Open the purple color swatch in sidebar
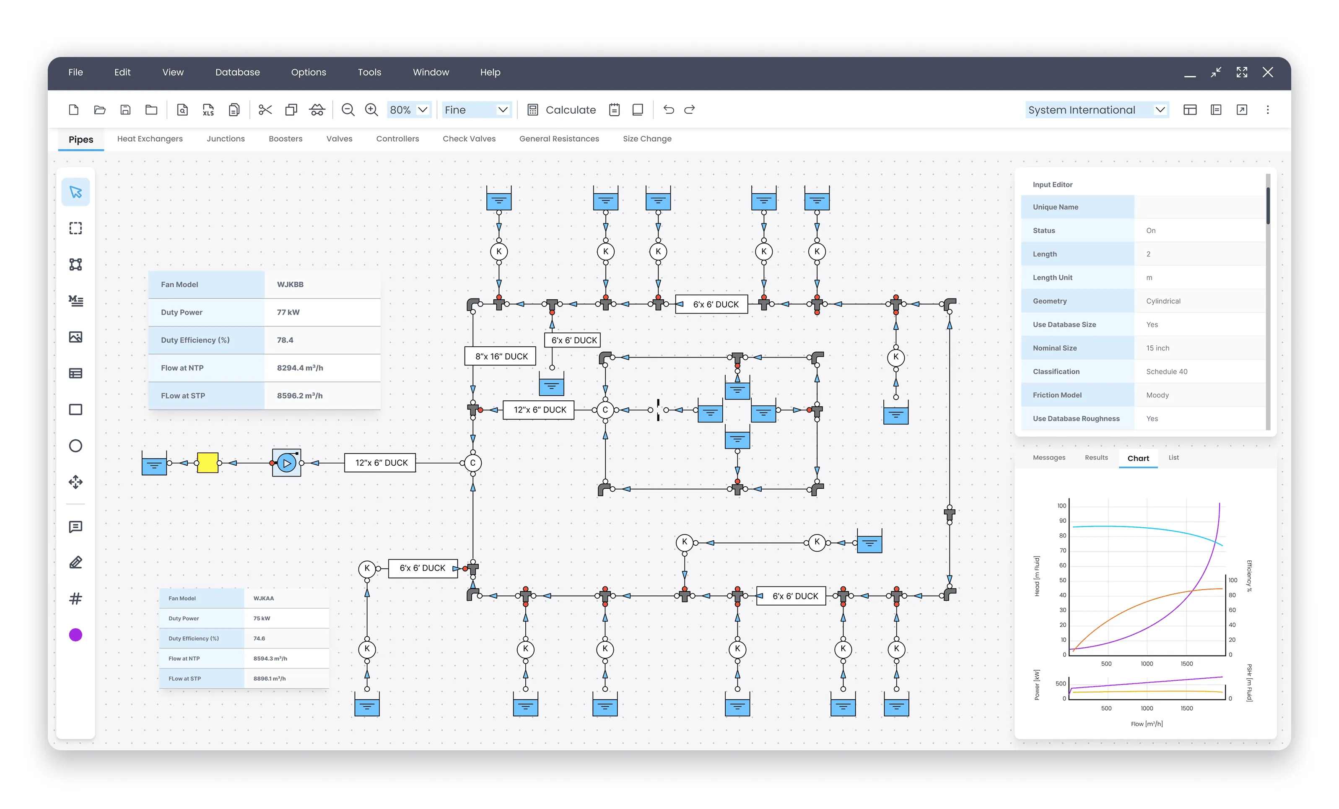 click(75, 635)
